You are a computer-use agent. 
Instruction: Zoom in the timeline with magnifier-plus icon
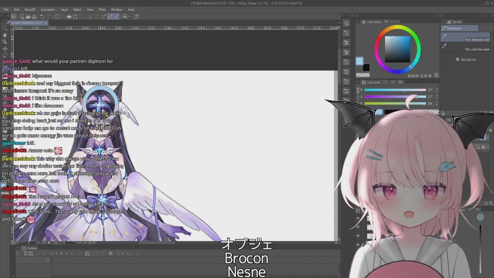tap(44, 254)
